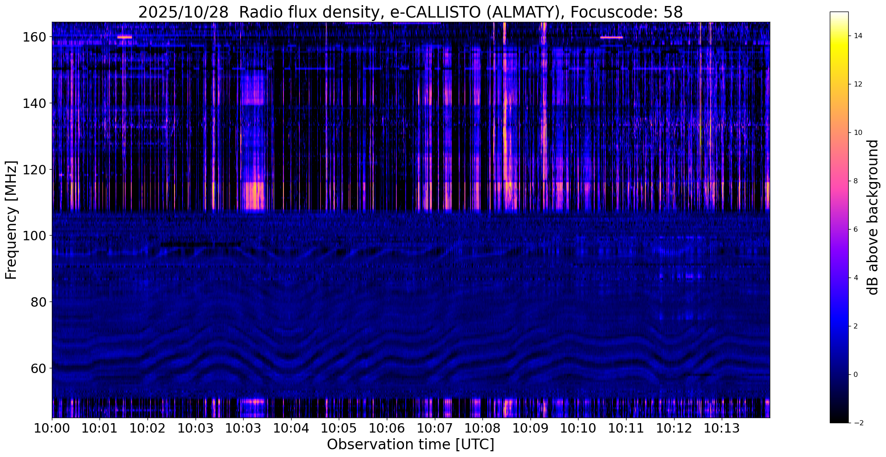Image resolution: width=886 pixels, height=457 pixels.
Task: Click the 10:06 time tick label
Action: pyautogui.click(x=387, y=428)
